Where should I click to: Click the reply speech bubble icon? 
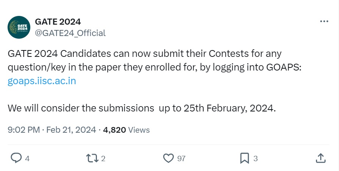coord(16,158)
